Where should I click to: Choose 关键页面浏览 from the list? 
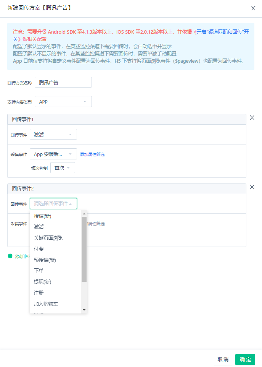point(55,238)
